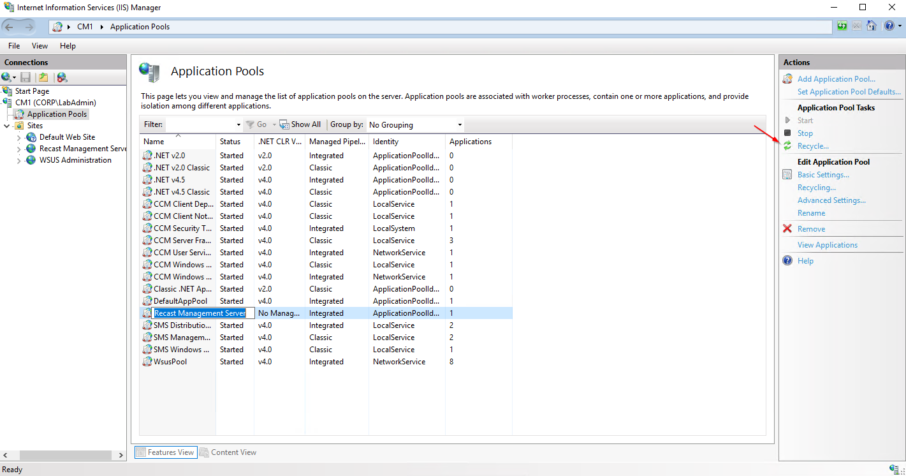Expand the Recast Management Server site node
This screenshot has height=476, width=906.
click(18, 149)
